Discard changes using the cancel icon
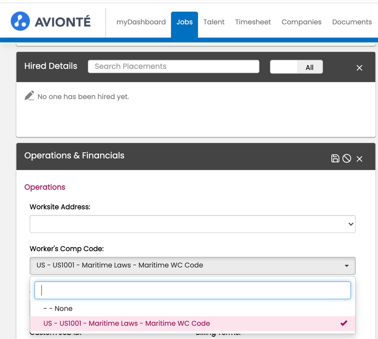The height and width of the screenshot is (339, 378). (x=347, y=158)
